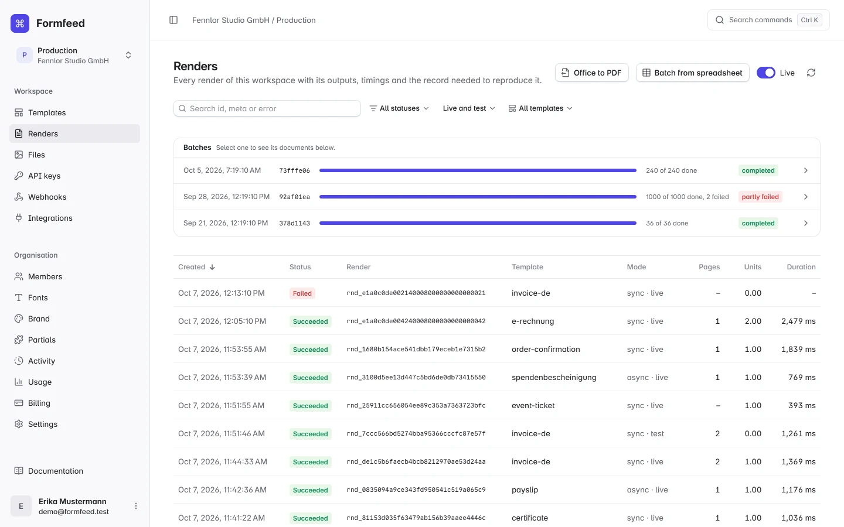Image resolution: width=844 pixels, height=527 pixels.
Task: Click the progress bar of batch 73fffe06
Action: click(x=478, y=170)
